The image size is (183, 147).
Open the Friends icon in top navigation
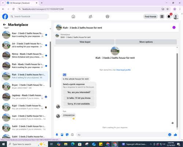(x=90, y=17)
